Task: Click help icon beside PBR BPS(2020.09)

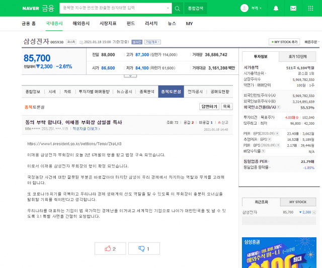Action: [278, 145]
